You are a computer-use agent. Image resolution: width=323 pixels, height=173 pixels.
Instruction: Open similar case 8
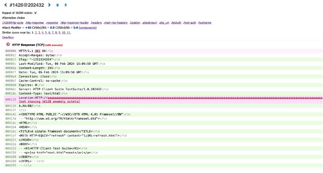pos(56,33)
